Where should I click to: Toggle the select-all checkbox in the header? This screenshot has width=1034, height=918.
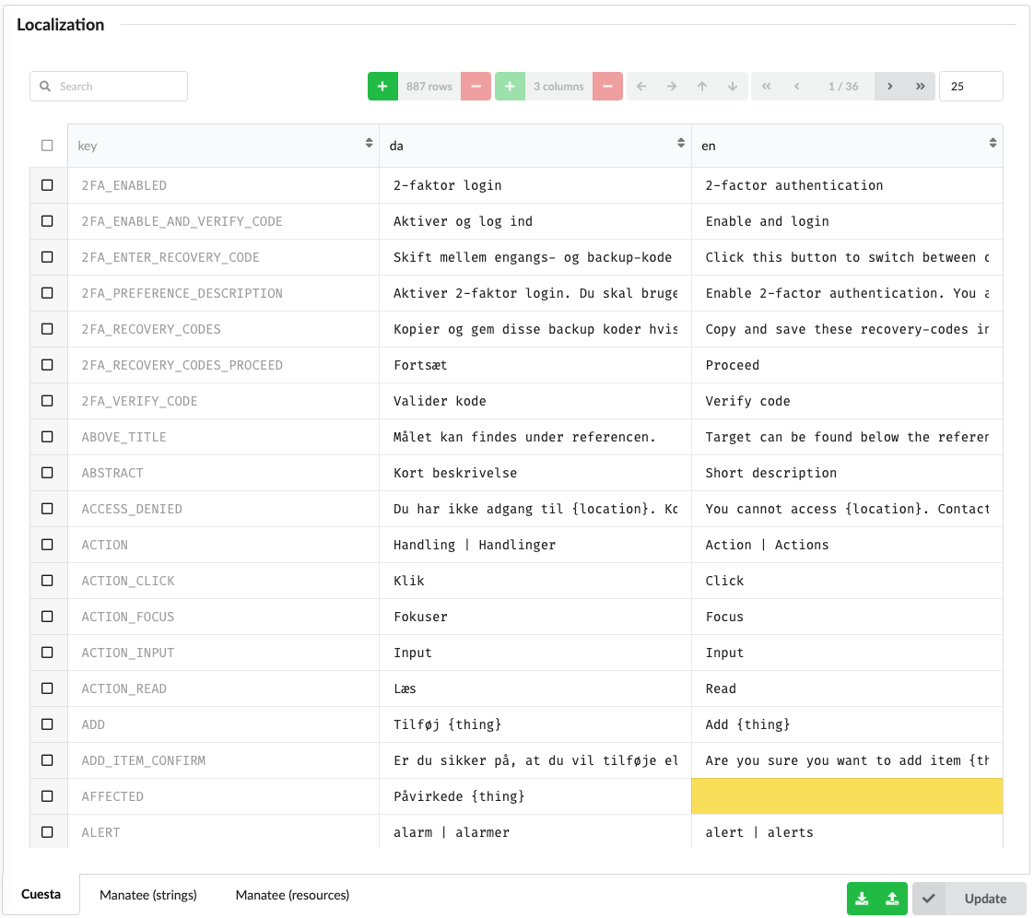pyautogui.click(x=47, y=145)
